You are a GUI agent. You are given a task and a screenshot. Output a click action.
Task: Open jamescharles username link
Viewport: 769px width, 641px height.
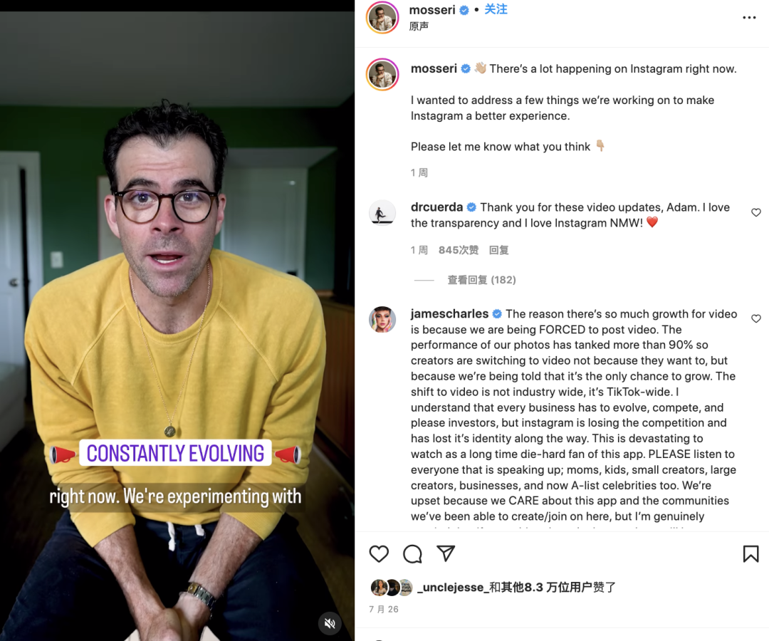pos(450,314)
